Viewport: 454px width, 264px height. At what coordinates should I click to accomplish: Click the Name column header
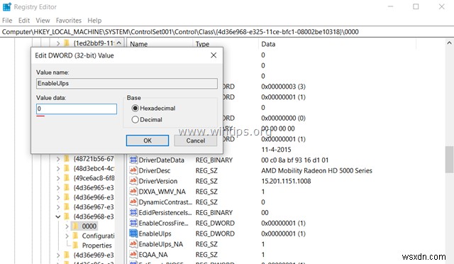[x=138, y=44]
